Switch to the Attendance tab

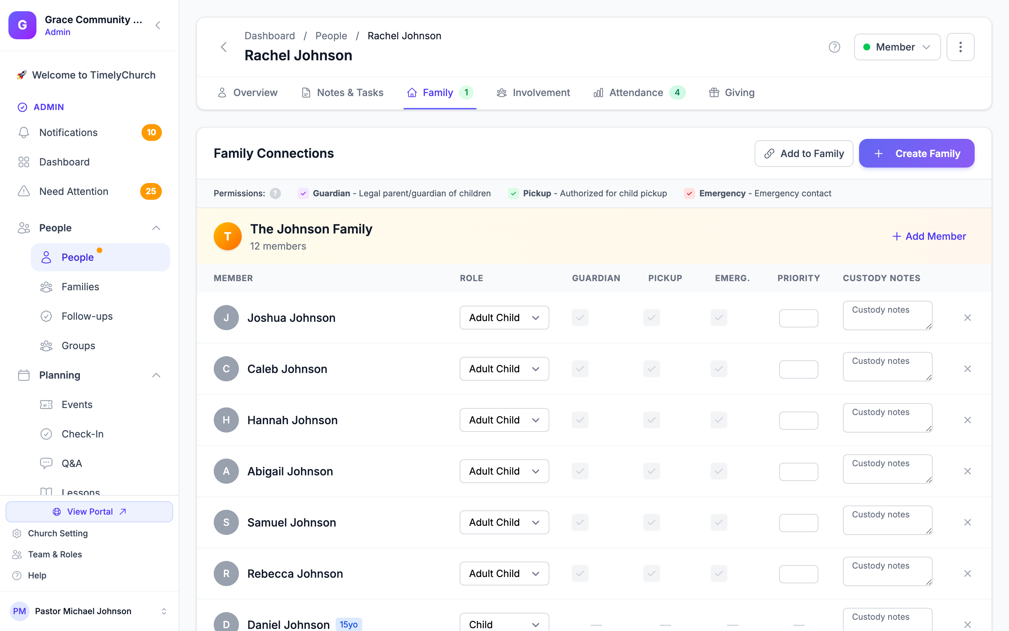[639, 93]
